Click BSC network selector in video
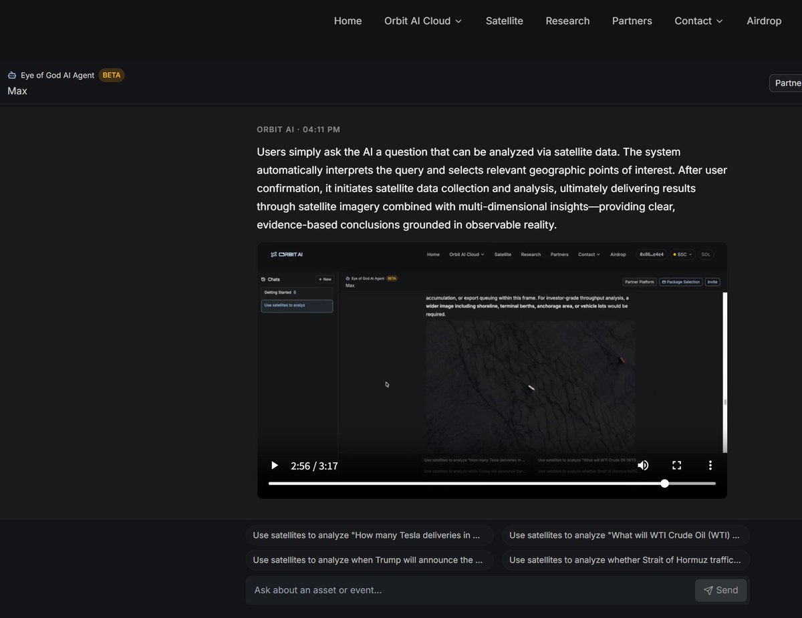This screenshot has height=618, width=802. pos(682,255)
